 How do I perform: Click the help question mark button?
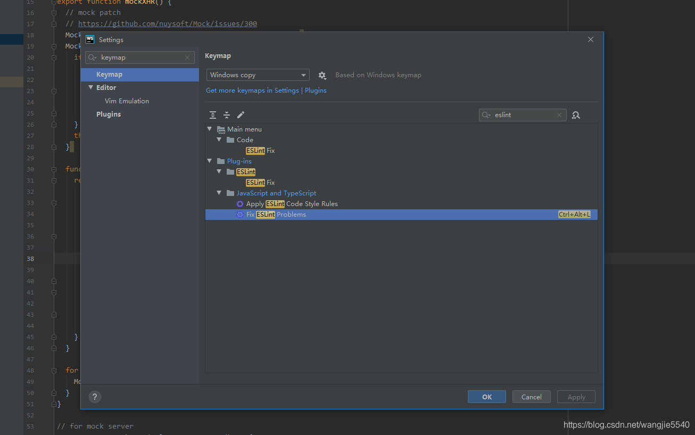pyautogui.click(x=95, y=397)
